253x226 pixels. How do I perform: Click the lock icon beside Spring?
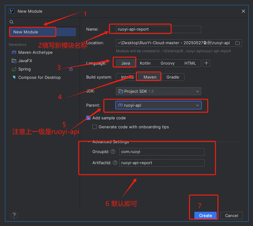click(71, 69)
